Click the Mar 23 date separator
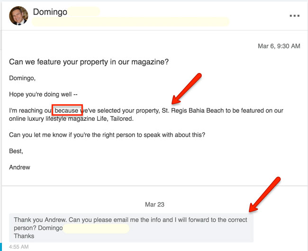This screenshot has height=251, width=308. tap(154, 205)
